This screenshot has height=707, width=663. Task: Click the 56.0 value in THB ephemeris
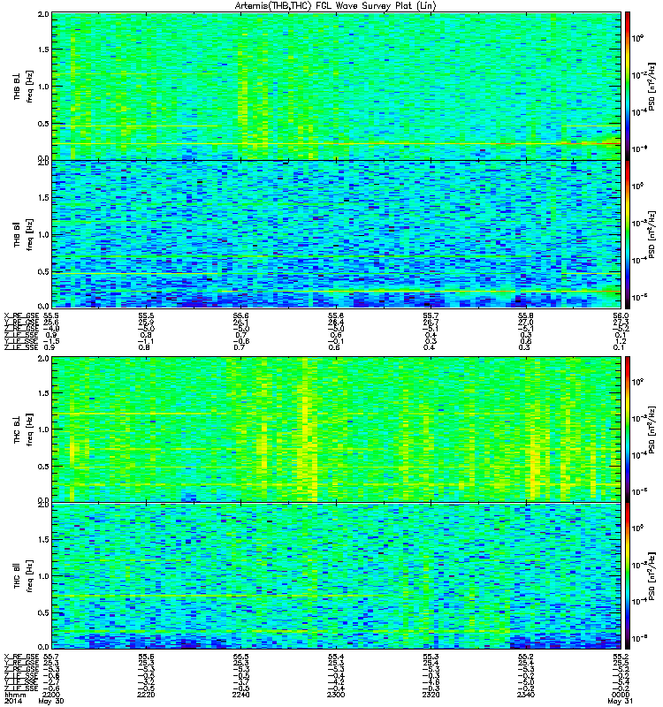pyautogui.click(x=621, y=315)
